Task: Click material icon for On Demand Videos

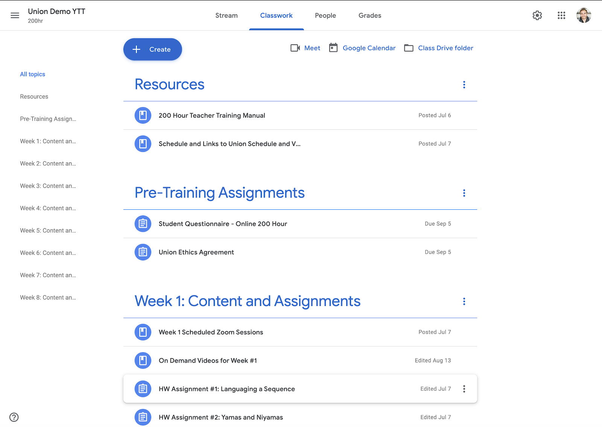Action: (143, 360)
